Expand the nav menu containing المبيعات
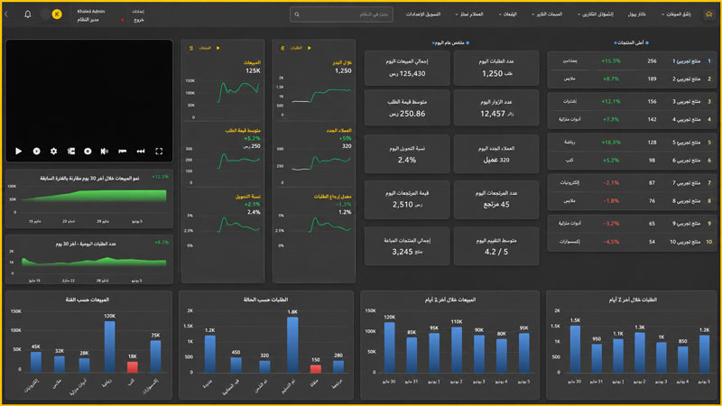 click(x=547, y=14)
